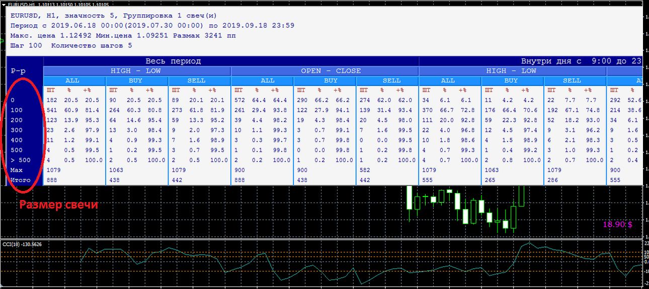The height and width of the screenshot is (289, 649).
Task: Click the '500' size row label
Action: (17, 150)
